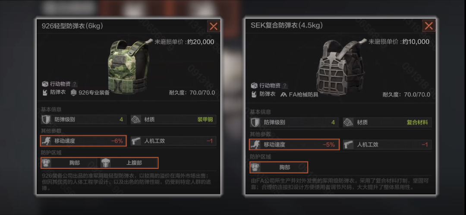Click the FA枪械防具 brand logo icon
The height and width of the screenshot is (215, 466).
(284, 95)
